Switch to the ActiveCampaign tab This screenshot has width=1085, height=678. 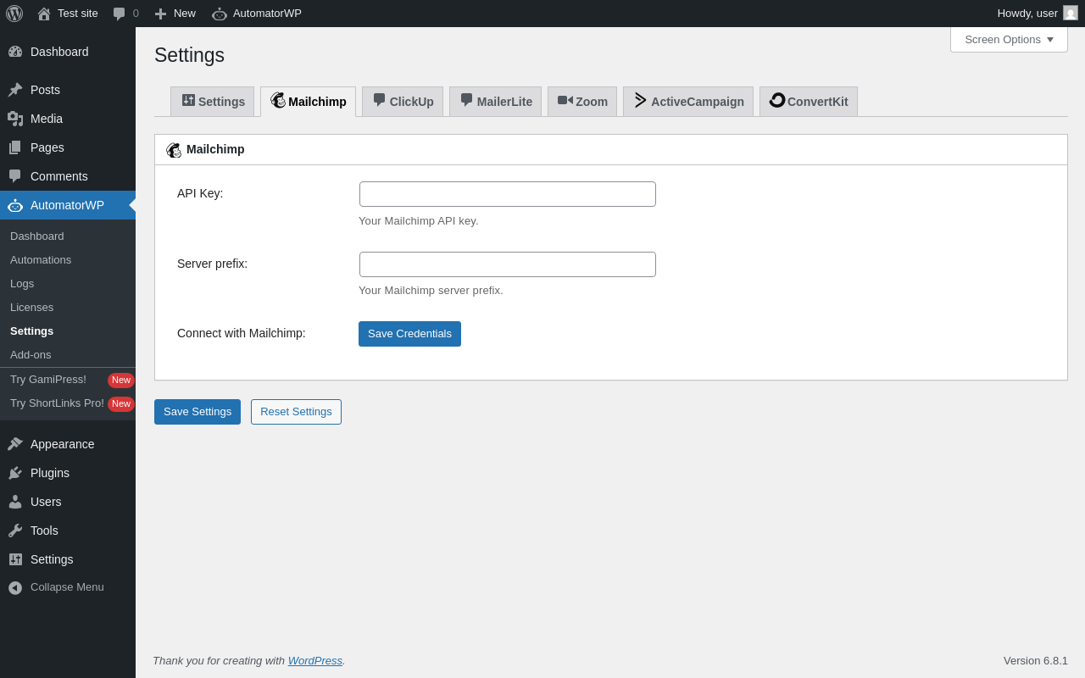point(688,102)
